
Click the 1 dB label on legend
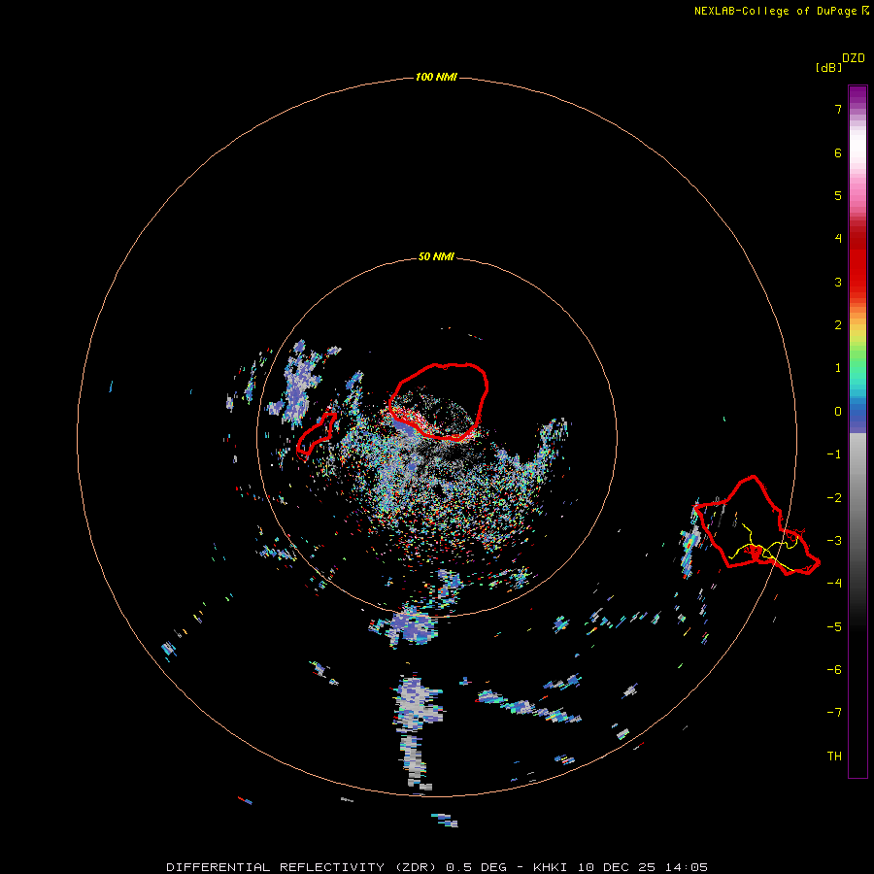[x=838, y=368]
